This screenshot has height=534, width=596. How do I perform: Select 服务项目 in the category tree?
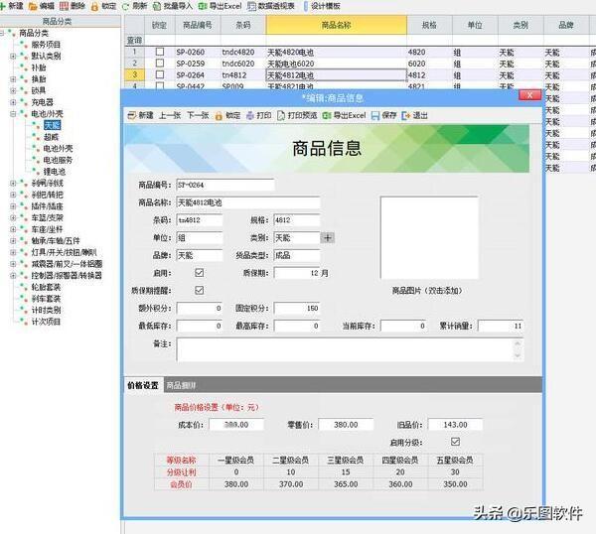[x=46, y=45]
